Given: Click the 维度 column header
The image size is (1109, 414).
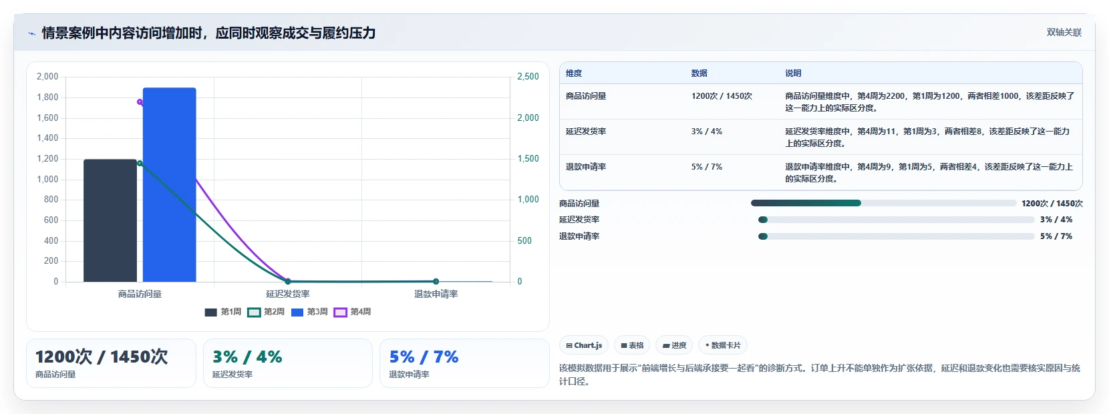Looking at the screenshot, I should click(x=574, y=73).
